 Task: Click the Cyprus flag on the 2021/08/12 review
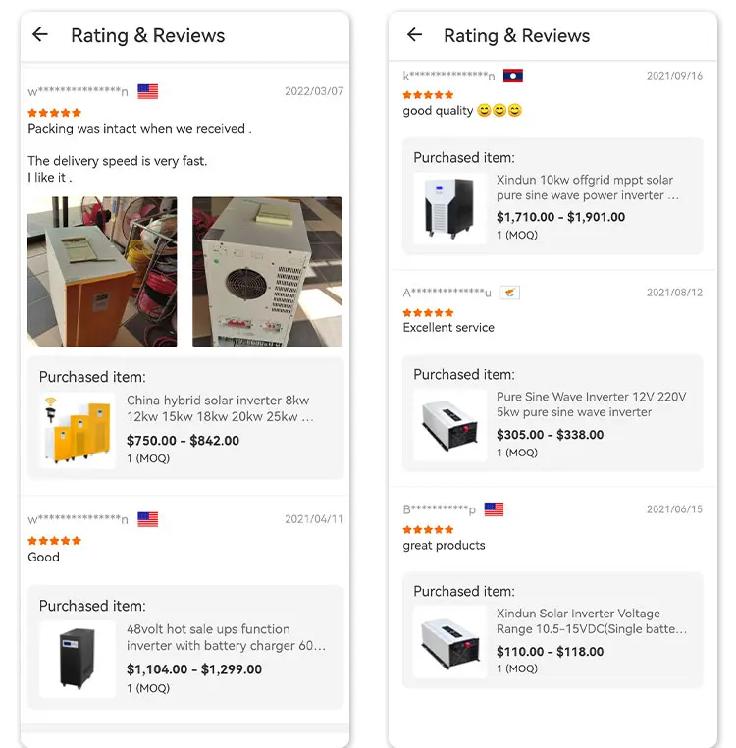[x=509, y=293]
